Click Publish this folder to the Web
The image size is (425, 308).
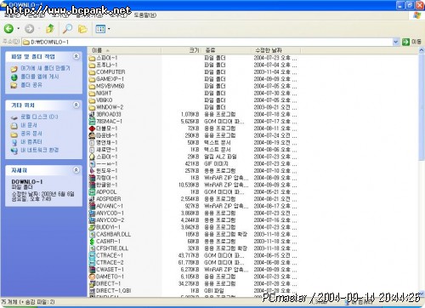(x=40, y=77)
